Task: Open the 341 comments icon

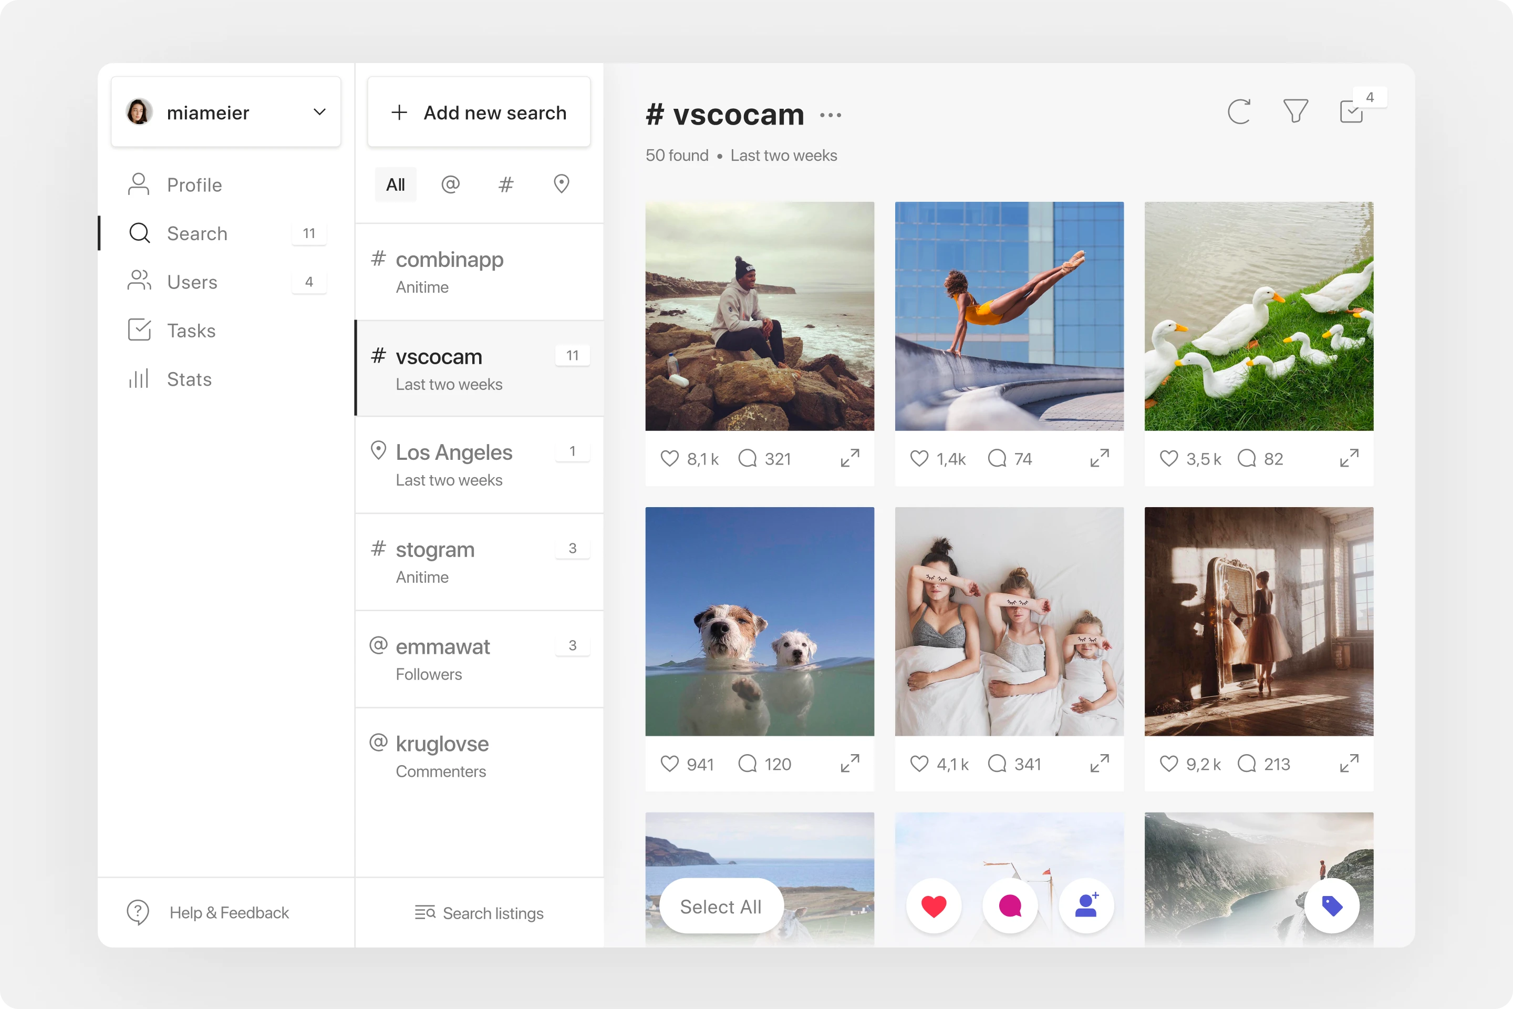Action: click(x=997, y=763)
